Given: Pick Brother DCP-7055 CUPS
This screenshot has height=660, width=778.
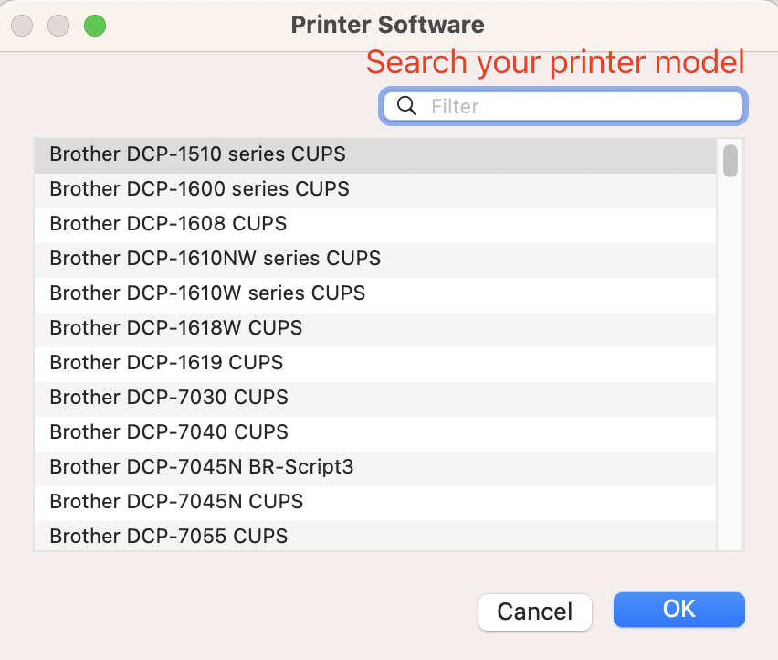Looking at the screenshot, I should click(x=168, y=536).
